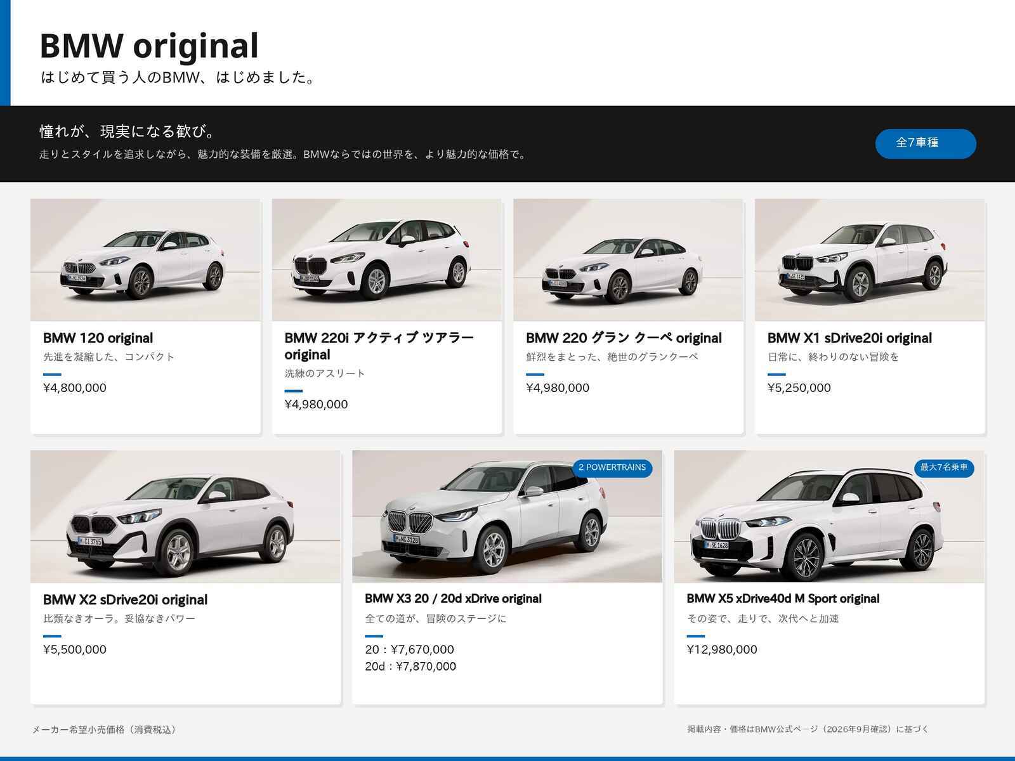This screenshot has width=1015, height=761.
Task: Click the 220 Gran Coupe ¥4,980,000 price
Action: (558, 388)
